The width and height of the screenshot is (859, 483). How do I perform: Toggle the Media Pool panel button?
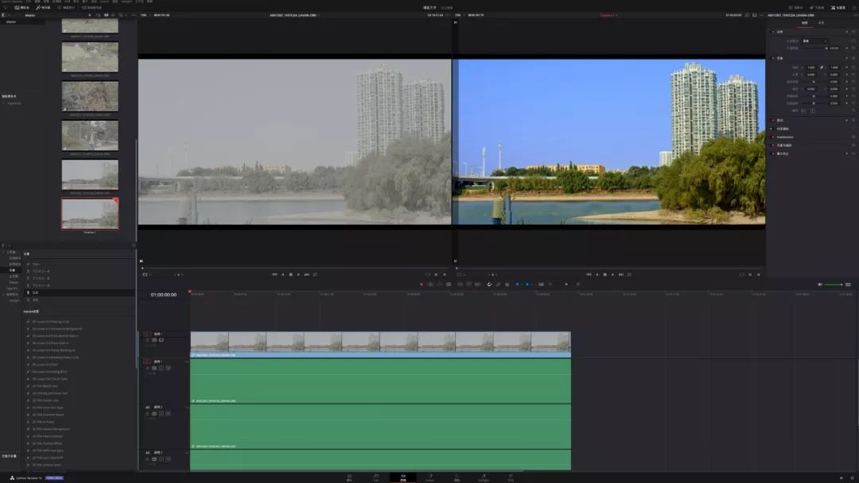point(22,8)
